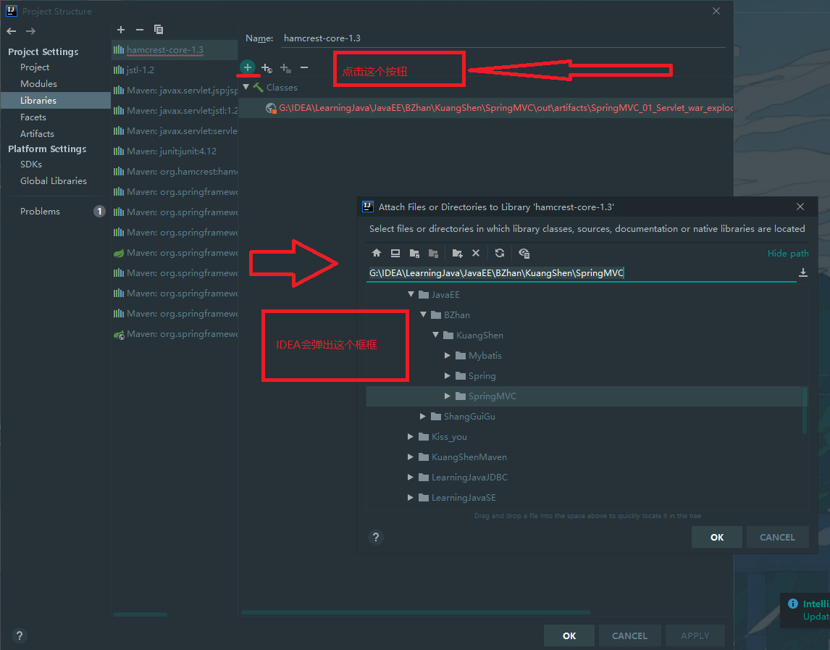Screen dimensions: 830x650
Task: Select Maven: javax.servlet:jstl:1.2 library
Action: click(175, 111)
